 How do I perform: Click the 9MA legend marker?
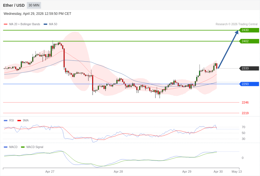tap(19, 121)
